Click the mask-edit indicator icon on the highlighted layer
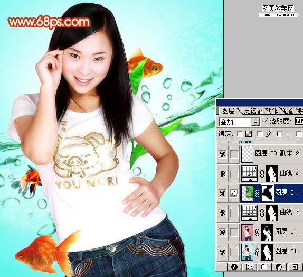This screenshot has height=277, width=303. [x=234, y=193]
